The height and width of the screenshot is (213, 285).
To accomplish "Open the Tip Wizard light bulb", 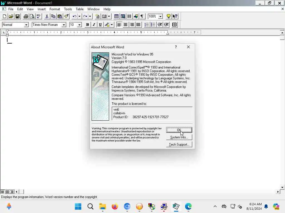I will coord(168,16).
